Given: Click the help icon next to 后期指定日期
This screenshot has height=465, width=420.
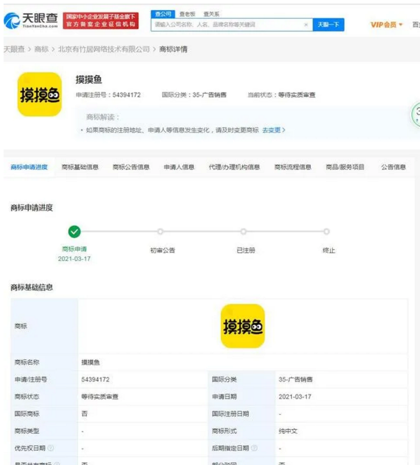Looking at the screenshot, I should [254, 448].
